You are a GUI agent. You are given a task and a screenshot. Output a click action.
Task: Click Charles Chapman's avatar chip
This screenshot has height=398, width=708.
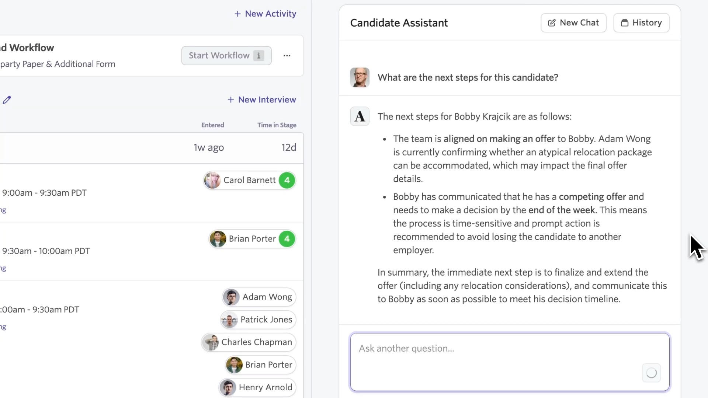coord(249,342)
